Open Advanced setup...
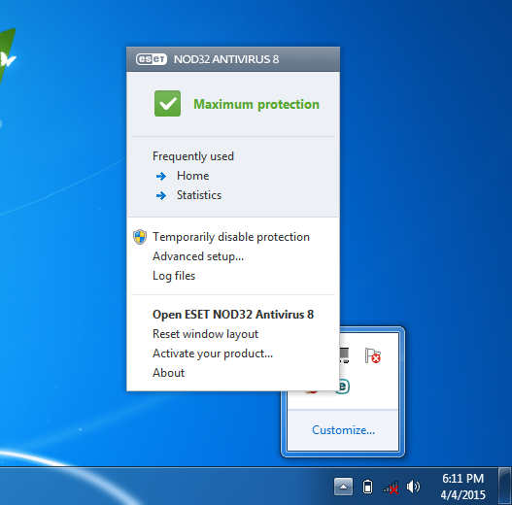This screenshot has height=505, width=512. coord(198,256)
